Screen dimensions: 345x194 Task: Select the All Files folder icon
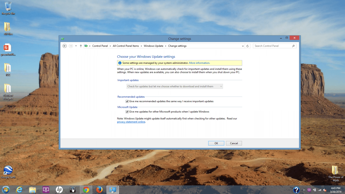pos(8,28)
